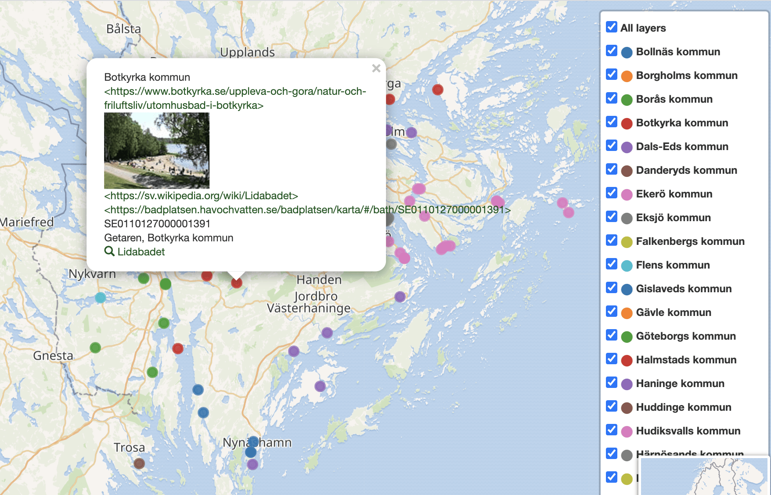This screenshot has width=771, height=495.
Task: Click the overview minimap in the corner
Action: tap(704, 477)
